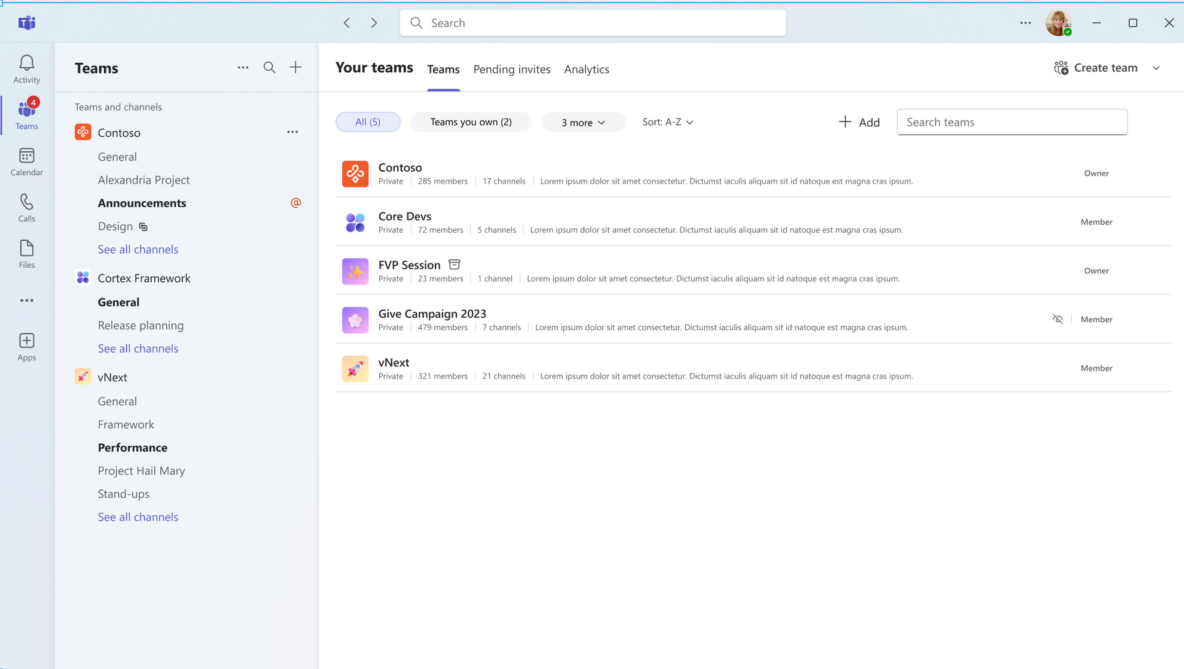Click the hidden eye icon on Give Campaign 2023
Screen dimensions: 1184x669
point(1058,319)
